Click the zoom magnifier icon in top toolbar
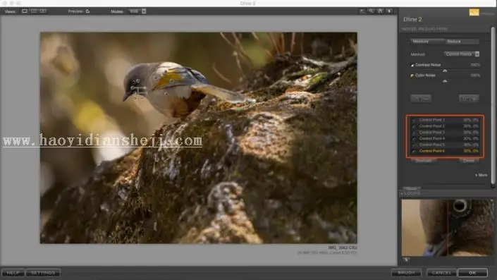 [371, 11]
